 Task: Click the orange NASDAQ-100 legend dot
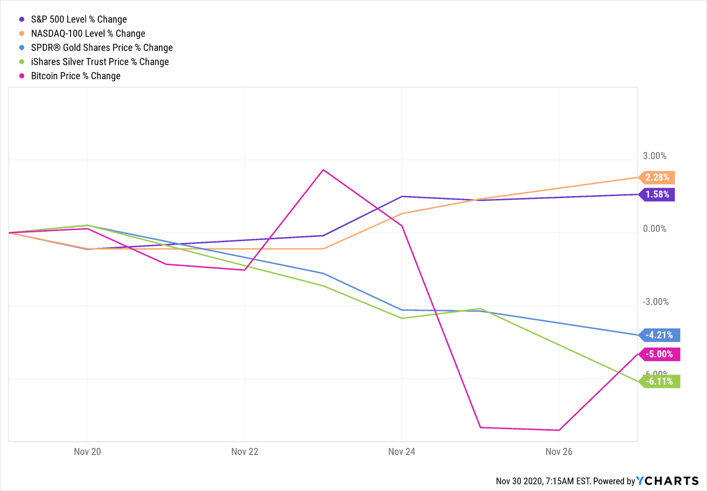click(x=22, y=34)
